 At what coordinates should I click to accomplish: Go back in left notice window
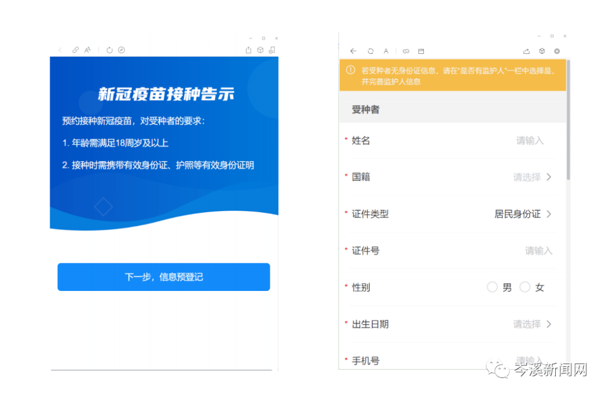coord(60,50)
